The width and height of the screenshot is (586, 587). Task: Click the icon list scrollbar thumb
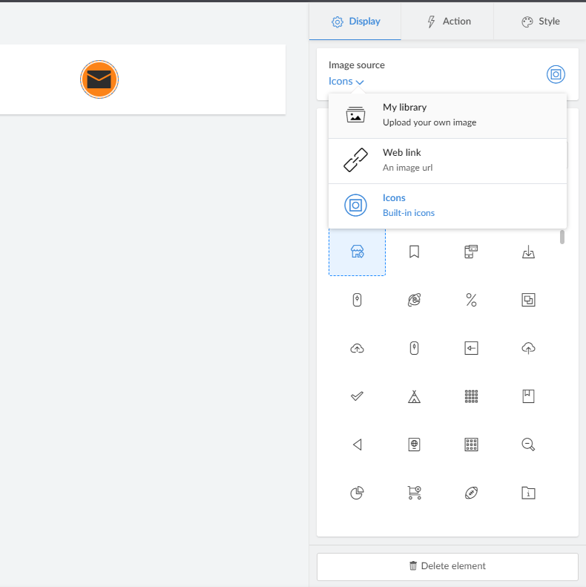point(562,237)
